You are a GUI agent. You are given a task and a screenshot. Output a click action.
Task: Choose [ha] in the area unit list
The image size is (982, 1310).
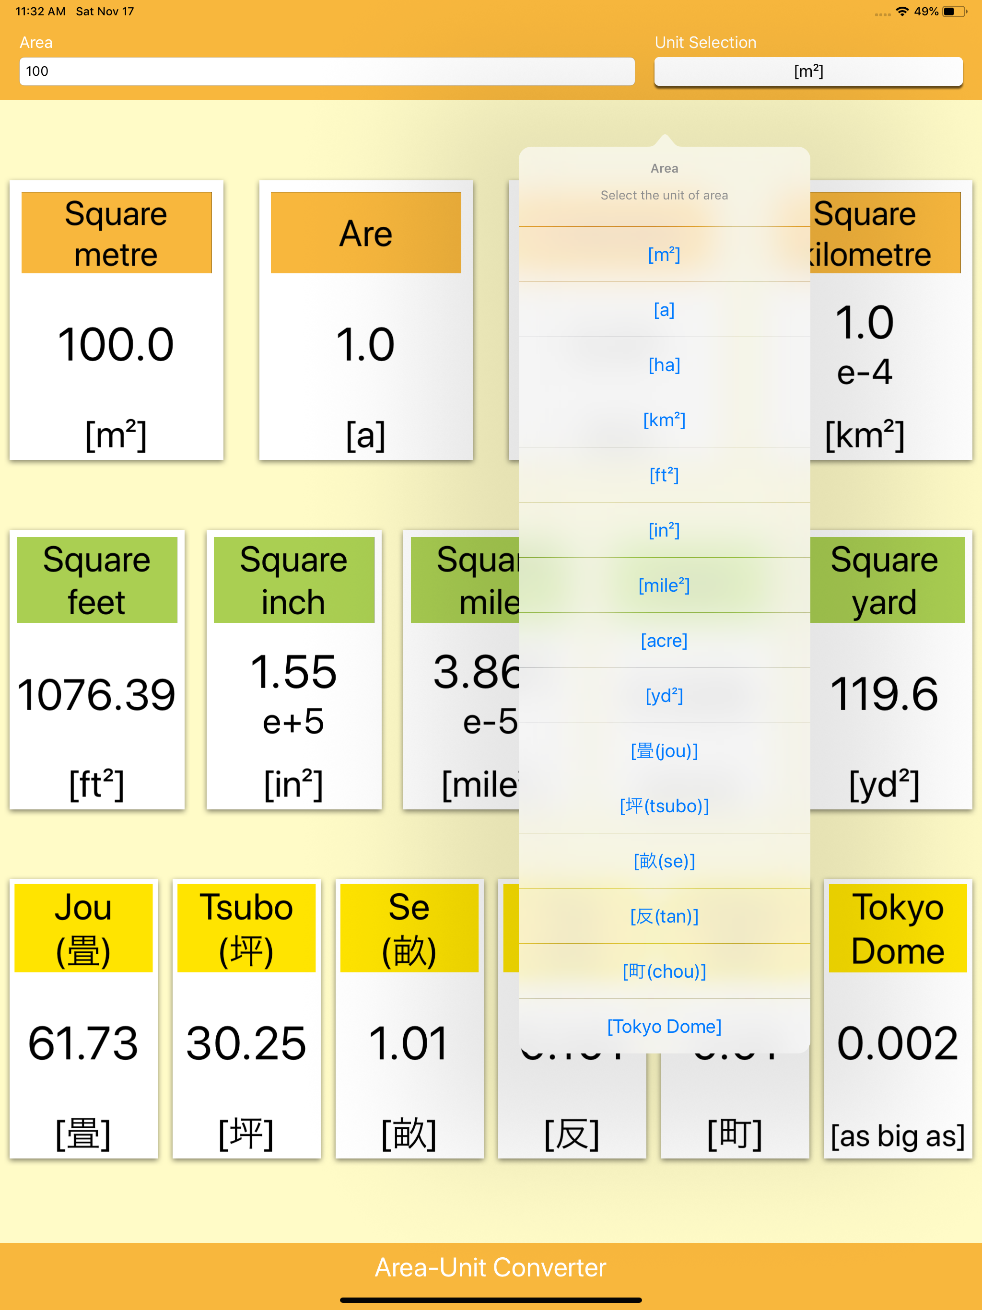pos(664,365)
